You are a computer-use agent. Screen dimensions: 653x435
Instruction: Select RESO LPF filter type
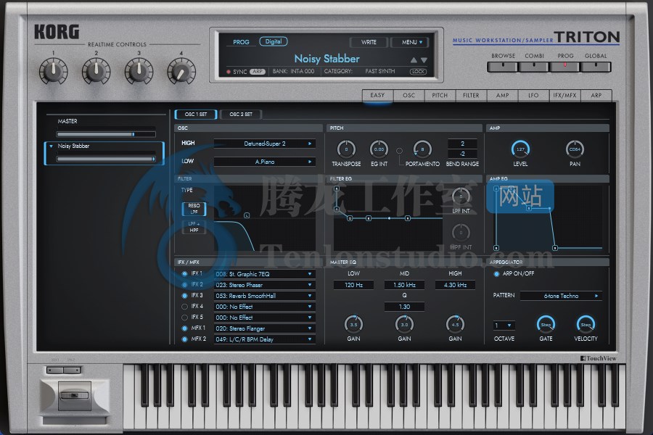point(194,209)
